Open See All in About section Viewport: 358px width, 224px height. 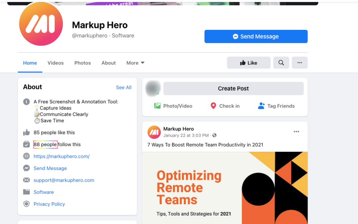click(124, 88)
